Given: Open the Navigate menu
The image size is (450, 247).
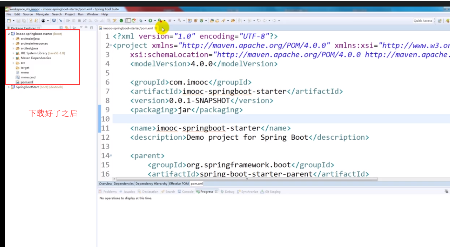Looking at the screenshot, I should point(42,14).
